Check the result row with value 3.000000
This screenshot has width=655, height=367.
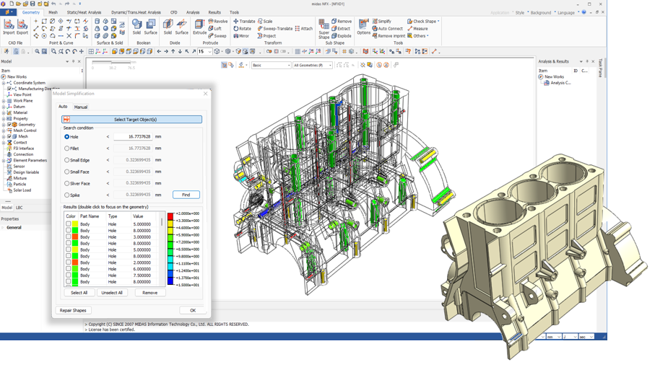[69, 237]
